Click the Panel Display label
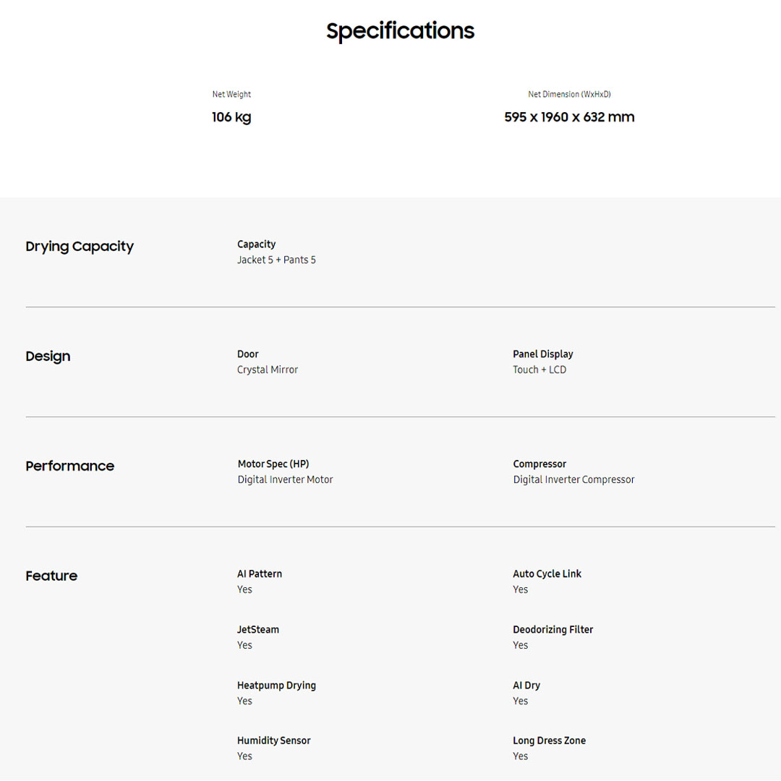Image resolution: width=781 pixels, height=781 pixels. (x=543, y=354)
